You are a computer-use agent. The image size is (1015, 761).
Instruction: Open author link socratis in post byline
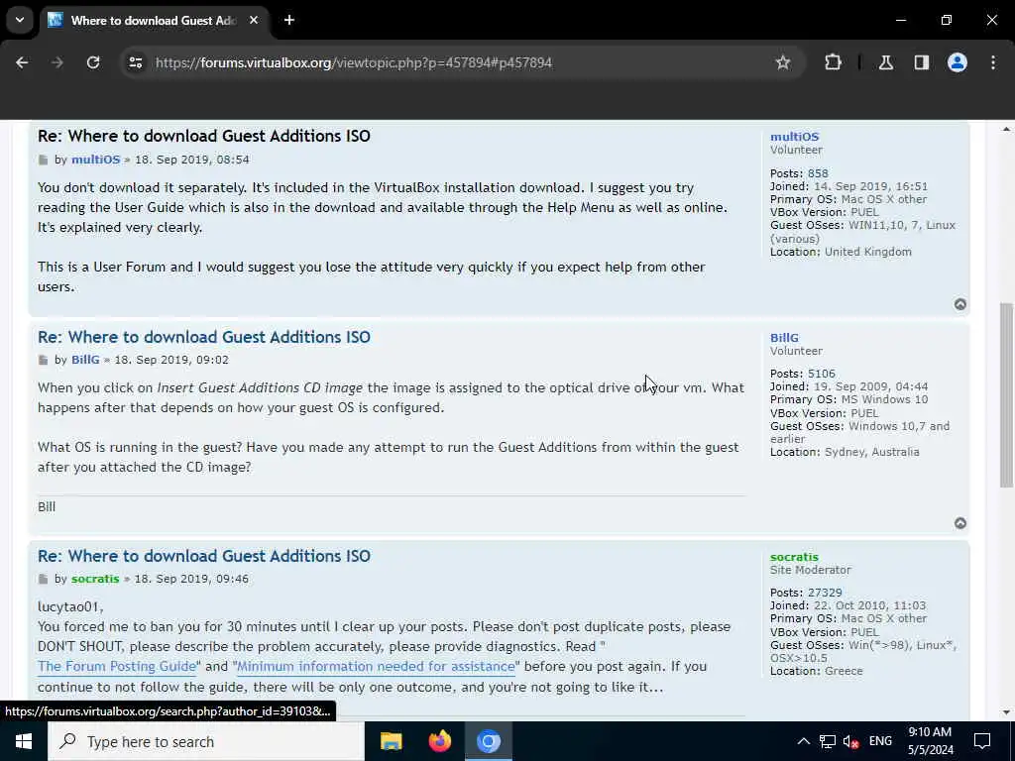tap(95, 579)
